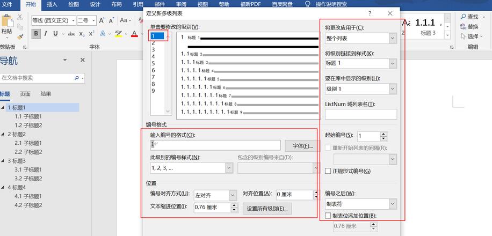Increase the start at number stepper

(x=384, y=134)
